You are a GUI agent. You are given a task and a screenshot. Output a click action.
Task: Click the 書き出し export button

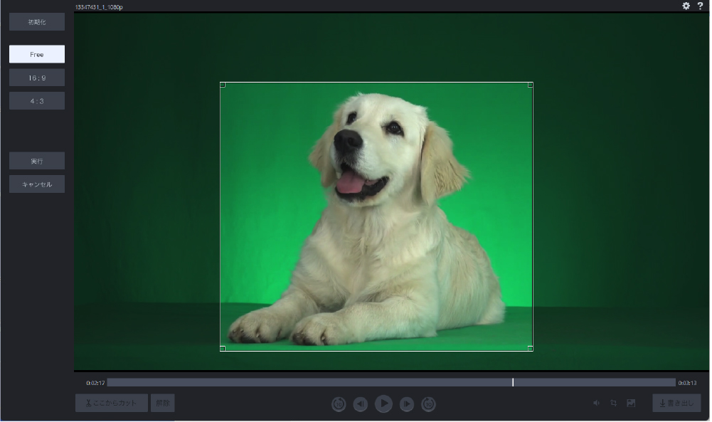click(x=676, y=403)
